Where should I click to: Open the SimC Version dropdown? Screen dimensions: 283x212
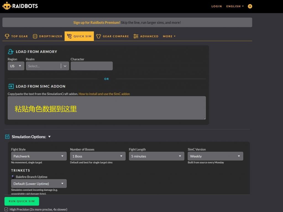point(215,156)
